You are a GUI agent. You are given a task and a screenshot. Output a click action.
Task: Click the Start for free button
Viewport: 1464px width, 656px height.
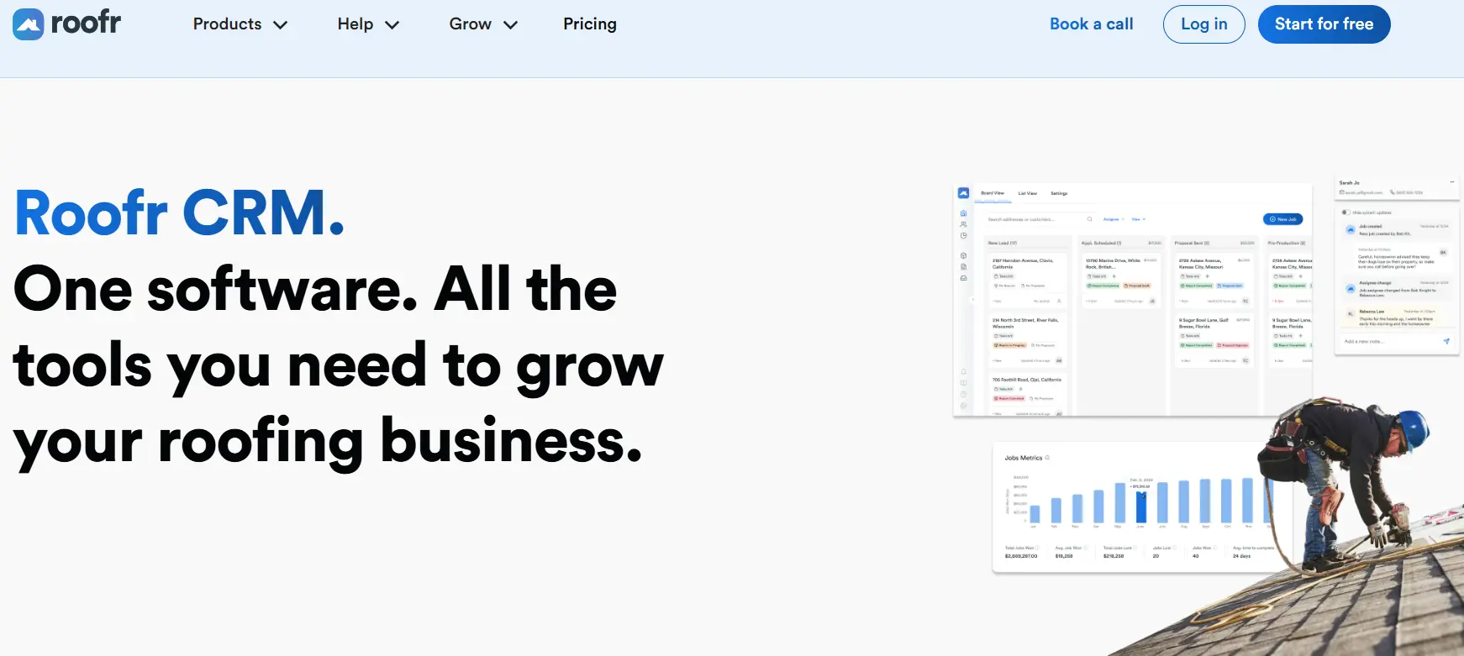click(x=1324, y=24)
